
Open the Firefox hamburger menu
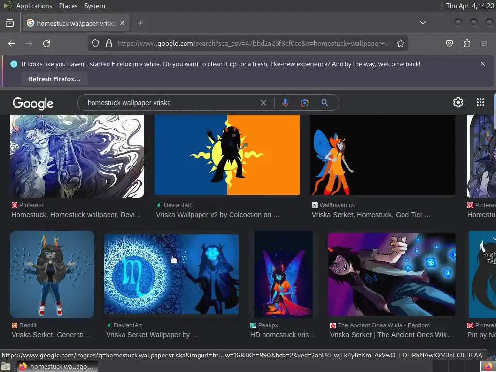pos(484,43)
